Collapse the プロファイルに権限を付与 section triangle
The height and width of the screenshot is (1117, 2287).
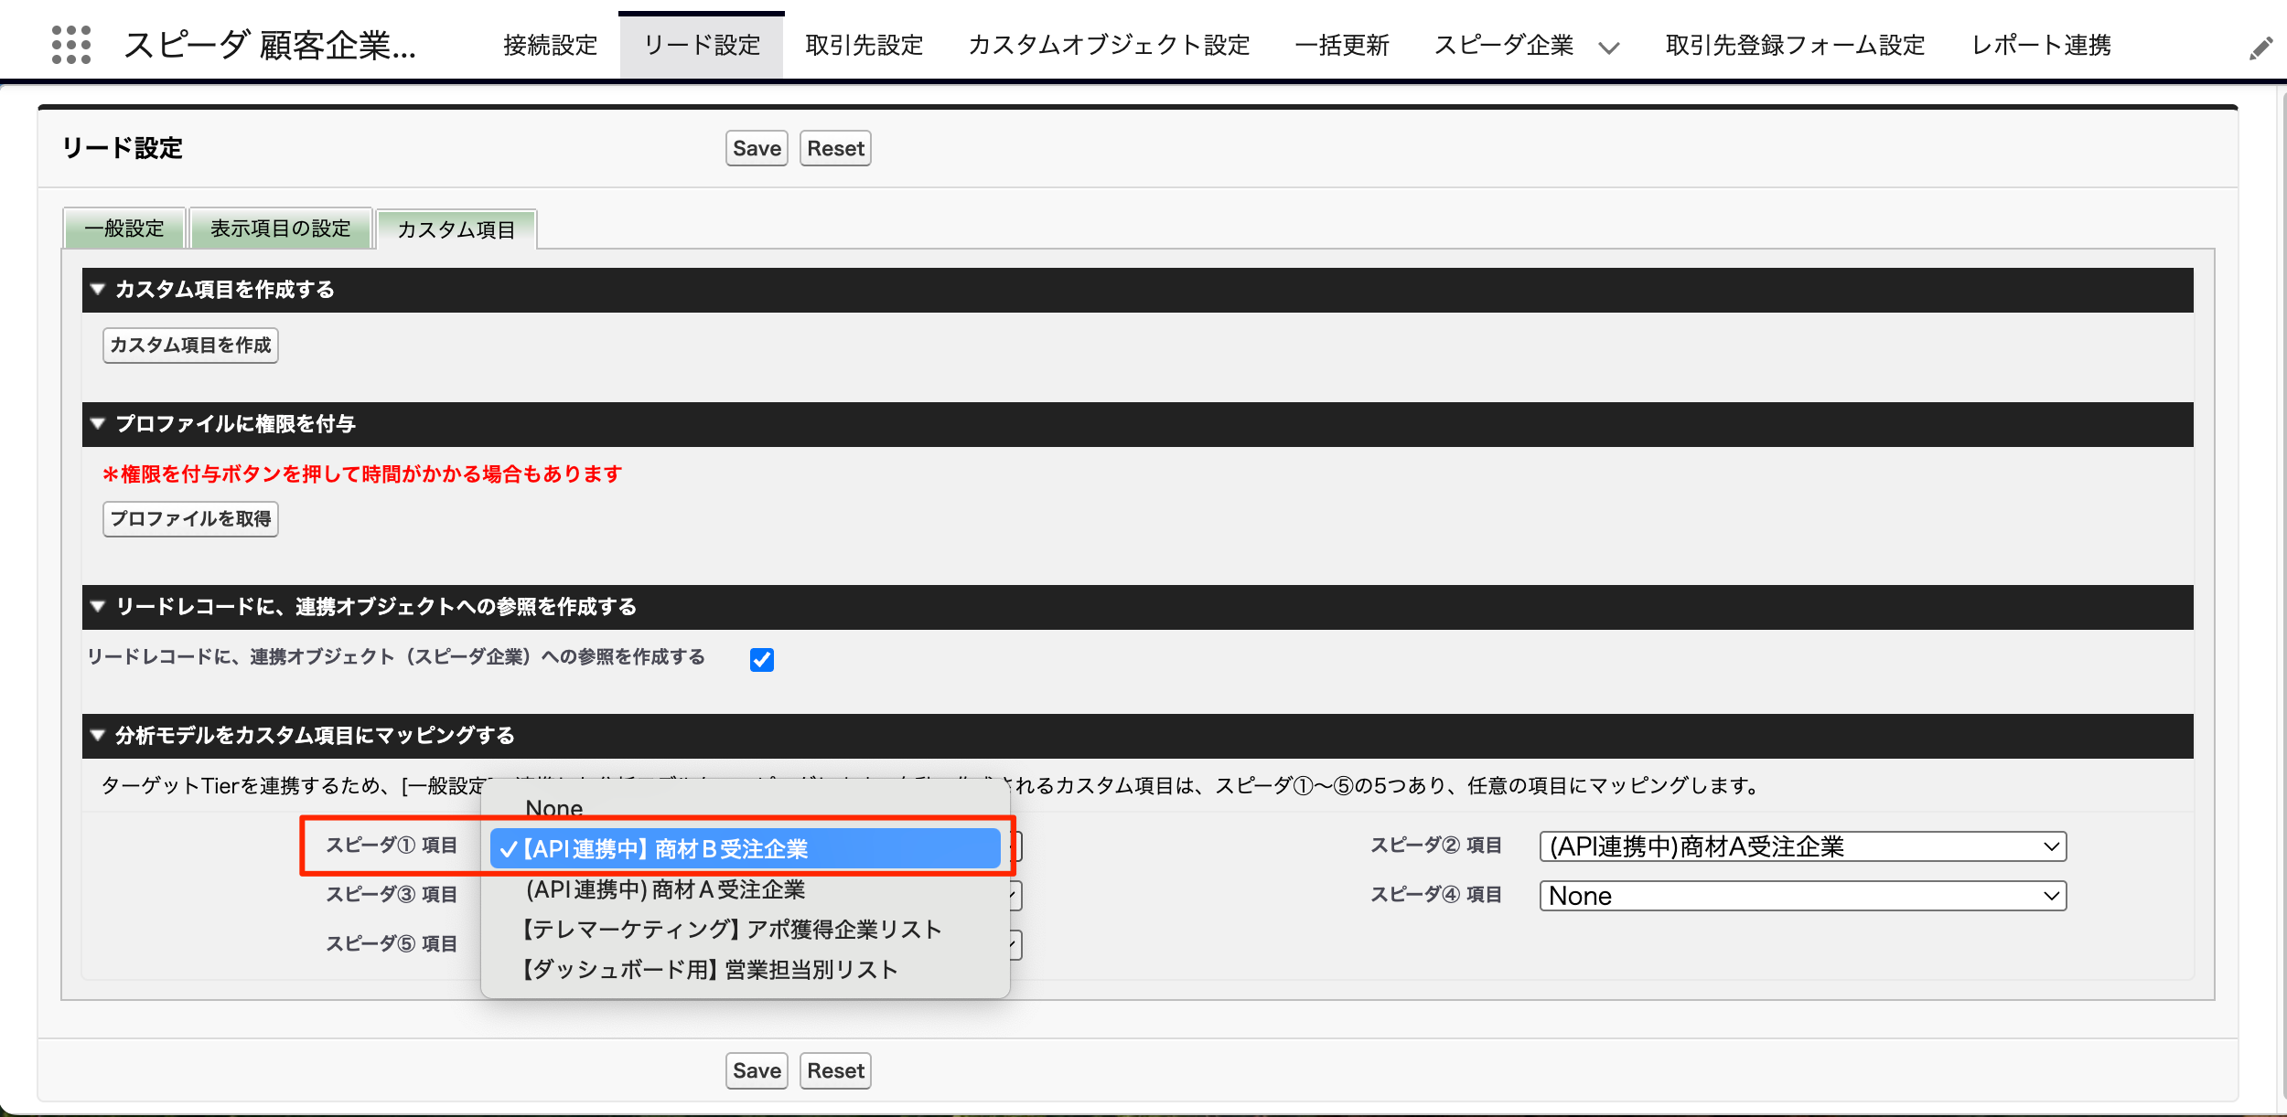(98, 424)
